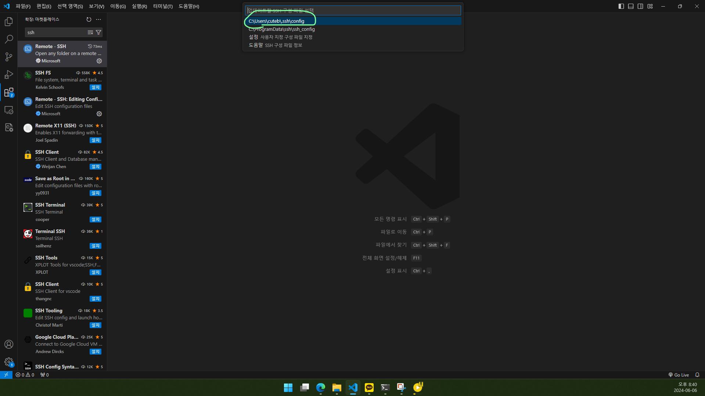705x396 pixels.
Task: Open 도움말(H) menu
Action: tap(189, 6)
